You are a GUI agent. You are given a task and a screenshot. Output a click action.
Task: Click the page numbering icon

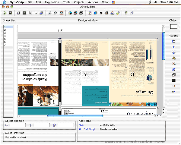click(112, 13)
